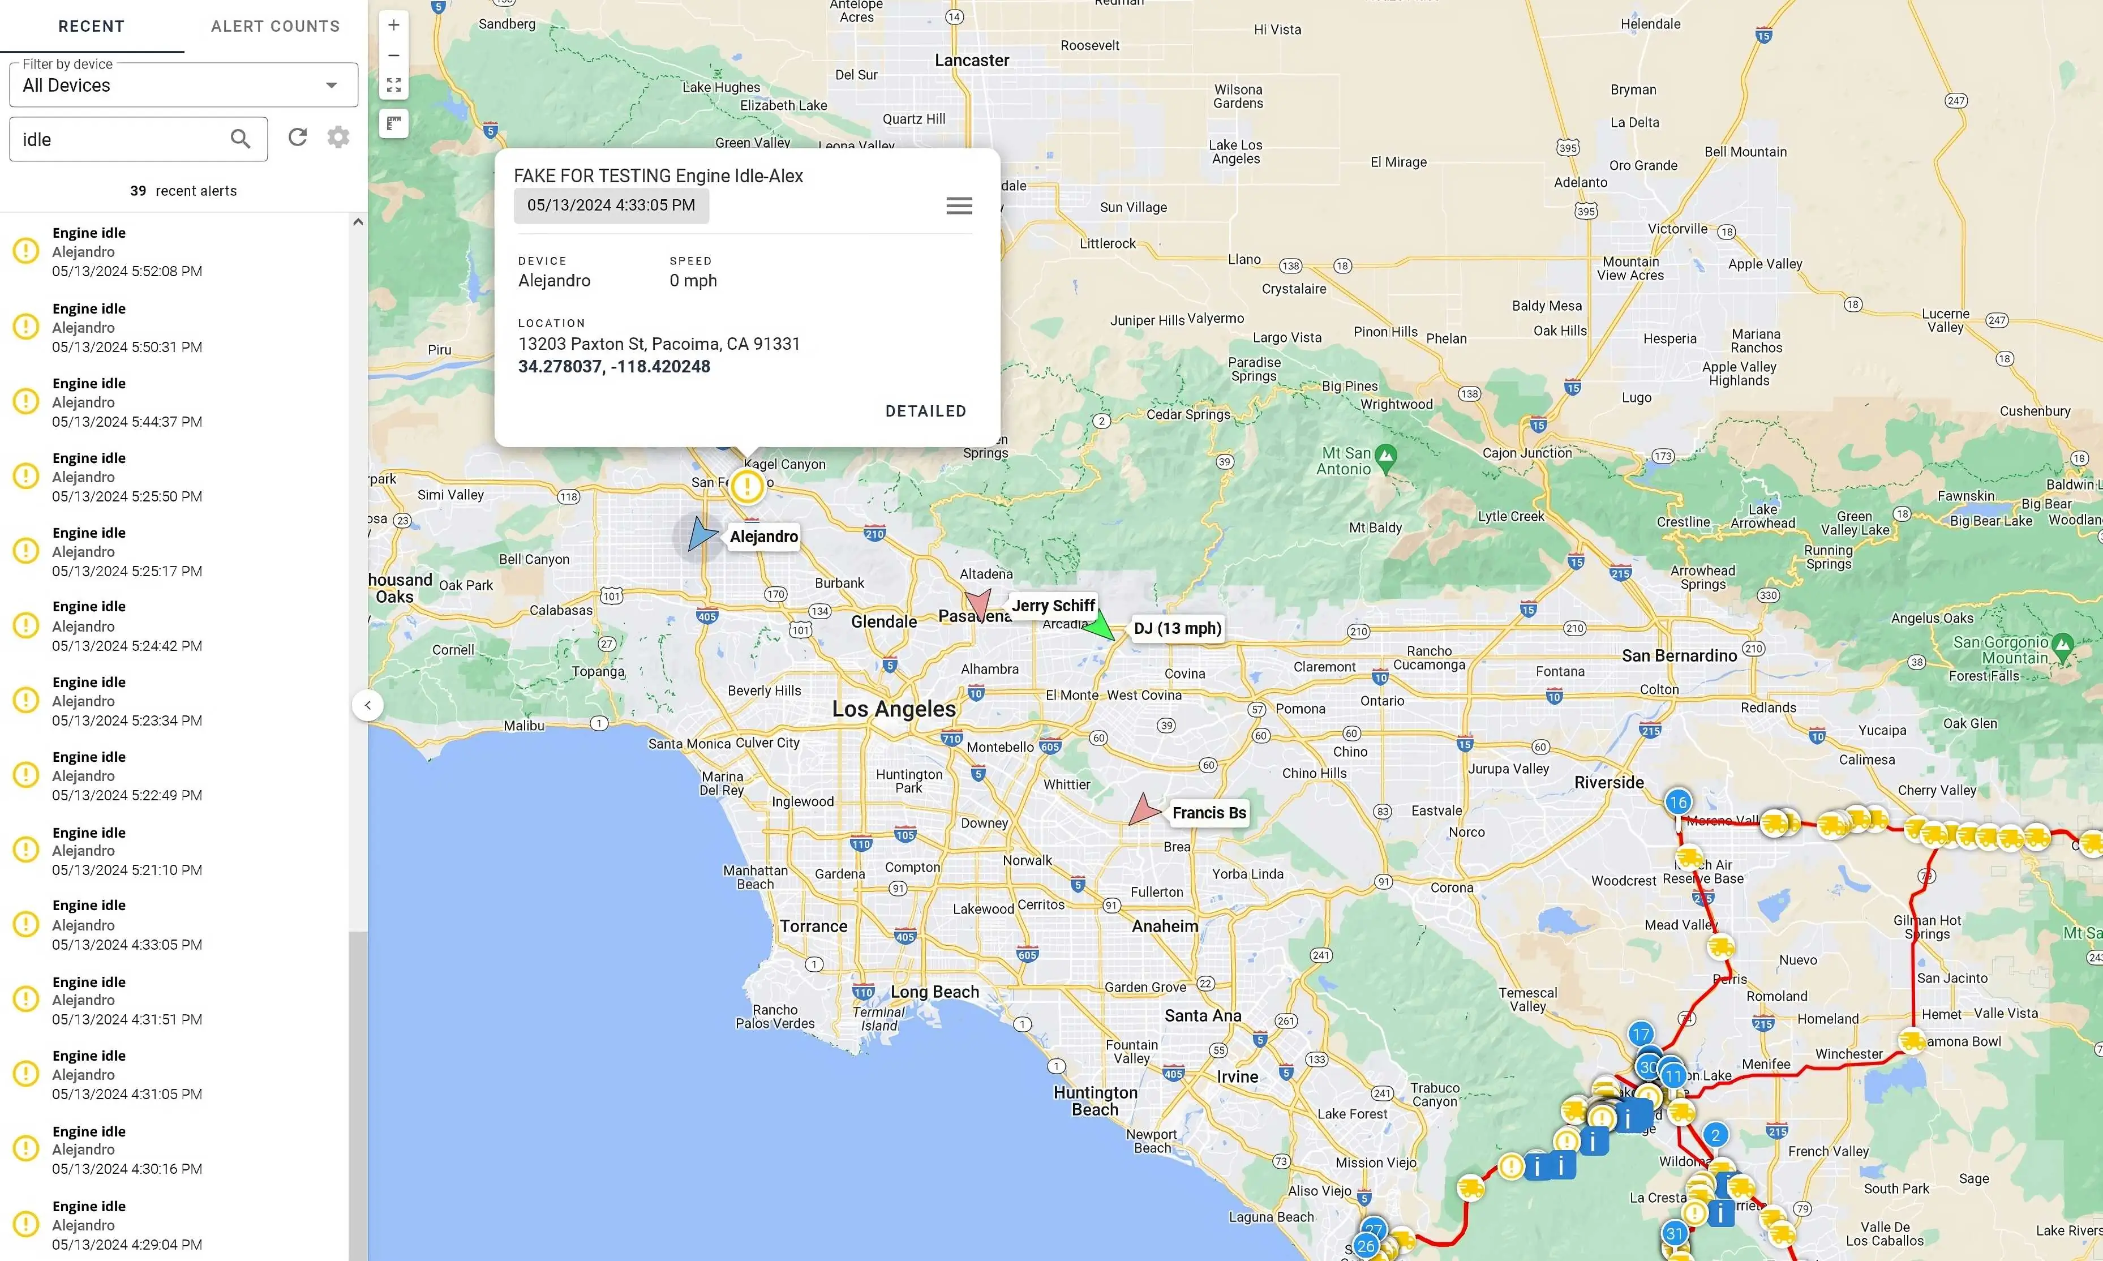Image resolution: width=2103 pixels, height=1261 pixels.
Task: Collapse the alerts sidebar with the chevron
Action: (368, 705)
